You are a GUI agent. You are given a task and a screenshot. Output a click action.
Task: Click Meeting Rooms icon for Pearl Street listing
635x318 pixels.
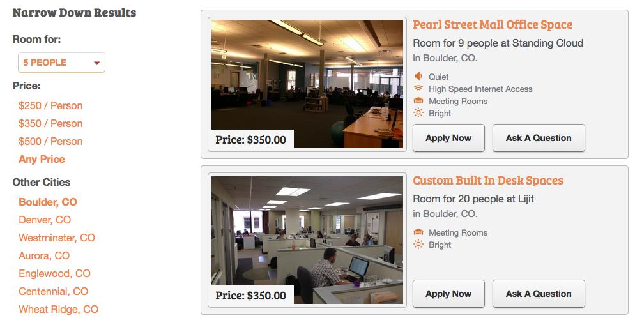coord(418,101)
